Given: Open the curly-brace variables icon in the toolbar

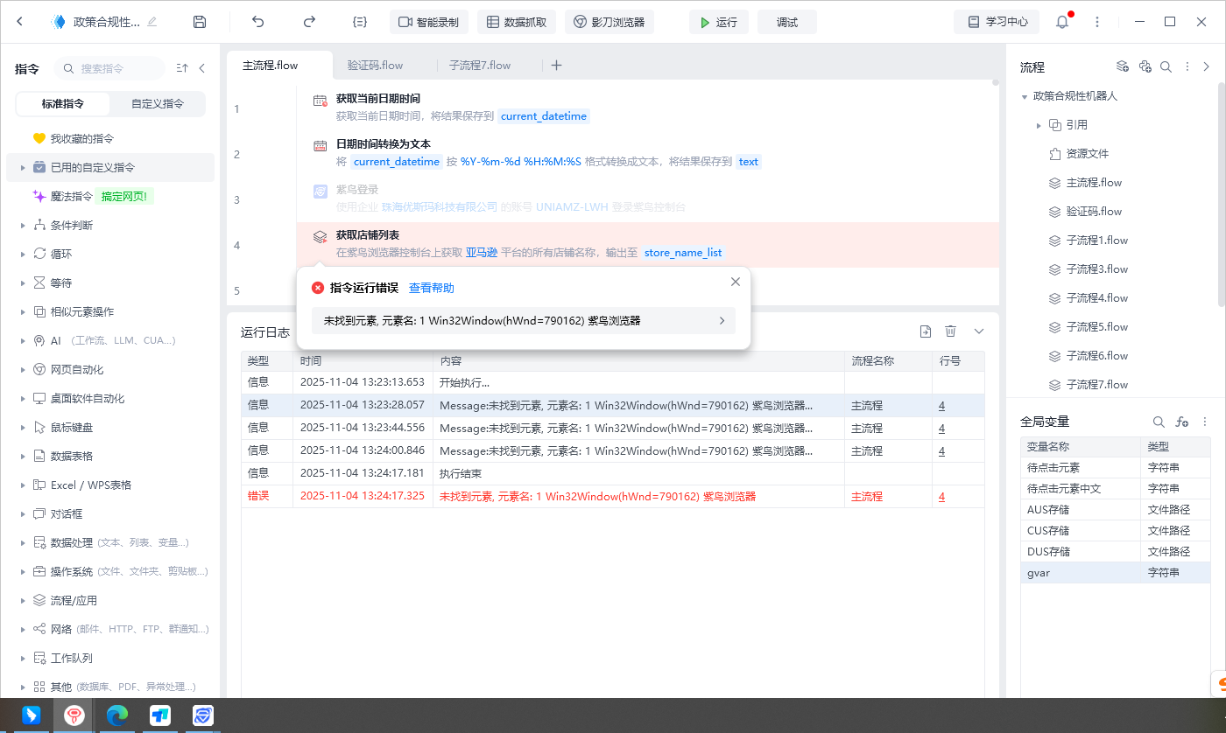Looking at the screenshot, I should click(360, 22).
